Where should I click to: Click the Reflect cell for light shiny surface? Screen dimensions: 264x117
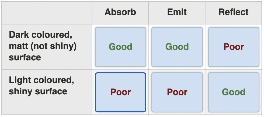pos(234,92)
